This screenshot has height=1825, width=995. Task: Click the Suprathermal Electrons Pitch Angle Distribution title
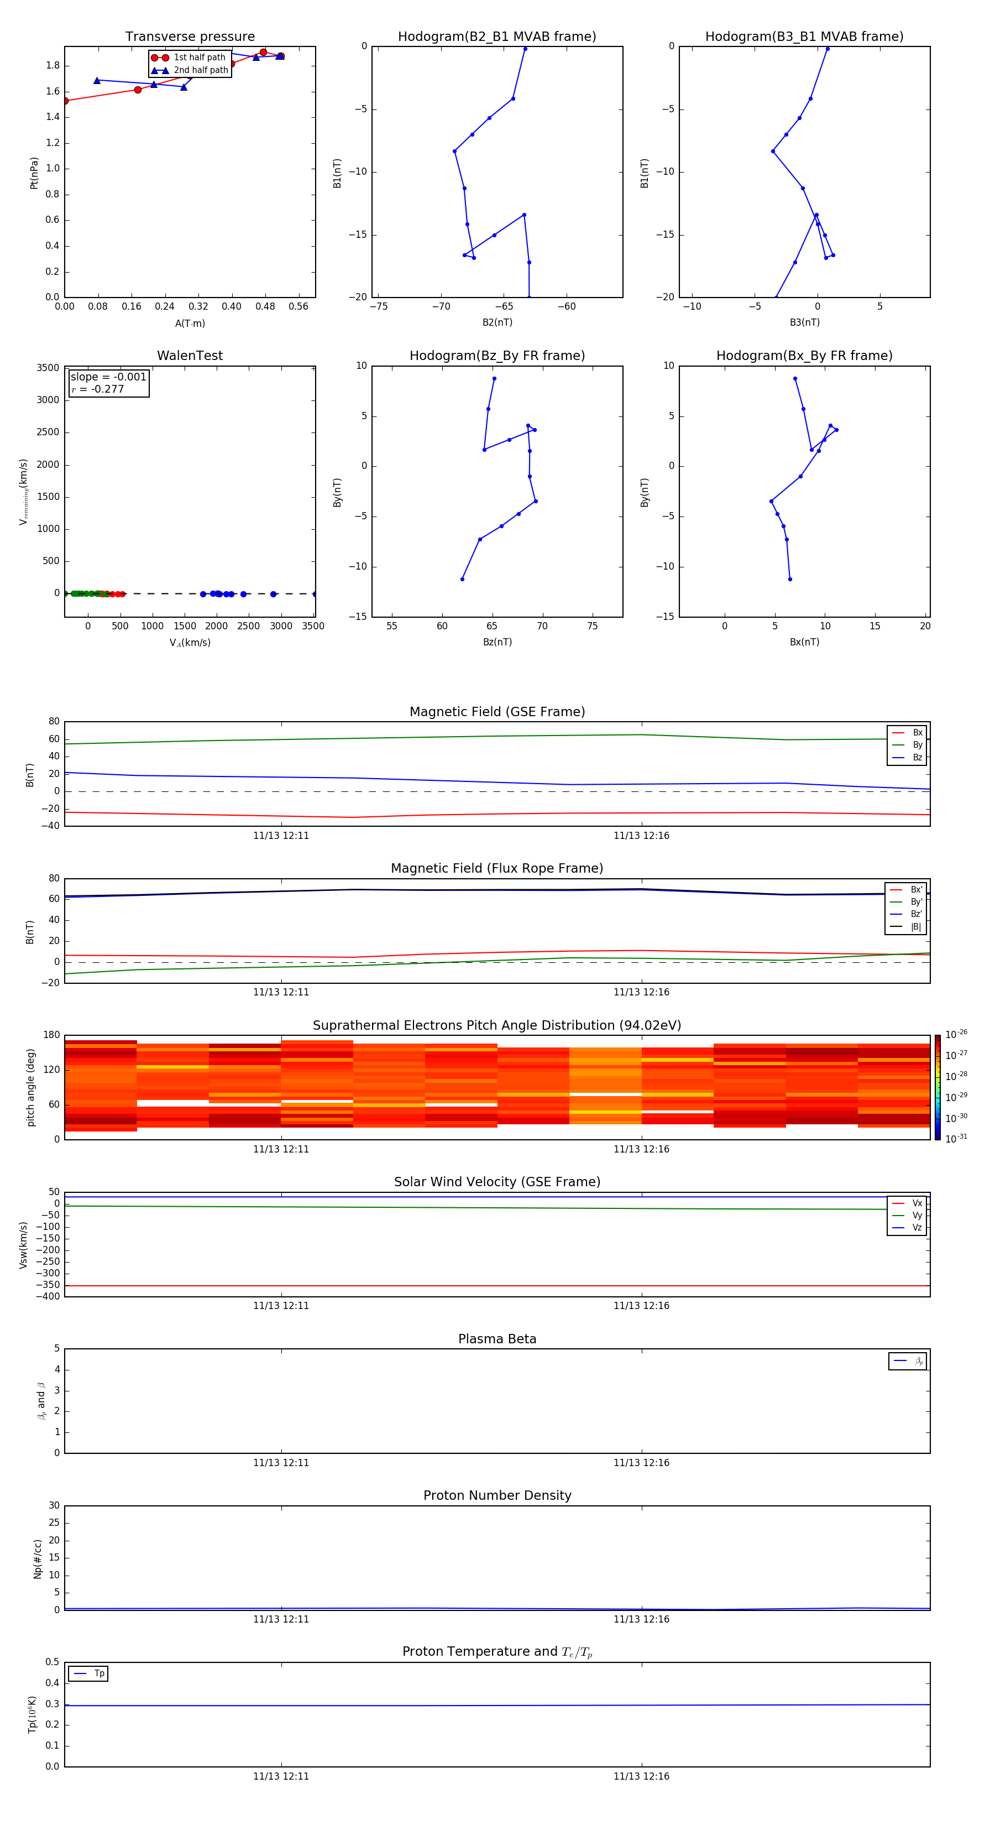click(497, 1026)
